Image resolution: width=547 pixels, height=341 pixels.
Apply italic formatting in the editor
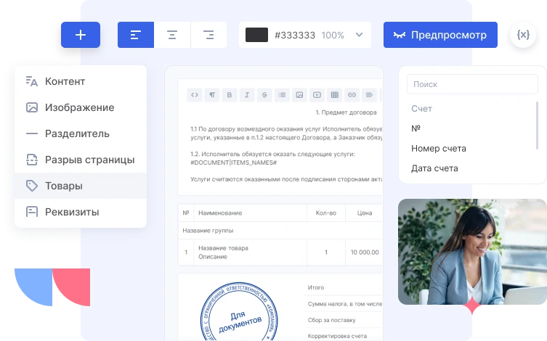click(247, 95)
